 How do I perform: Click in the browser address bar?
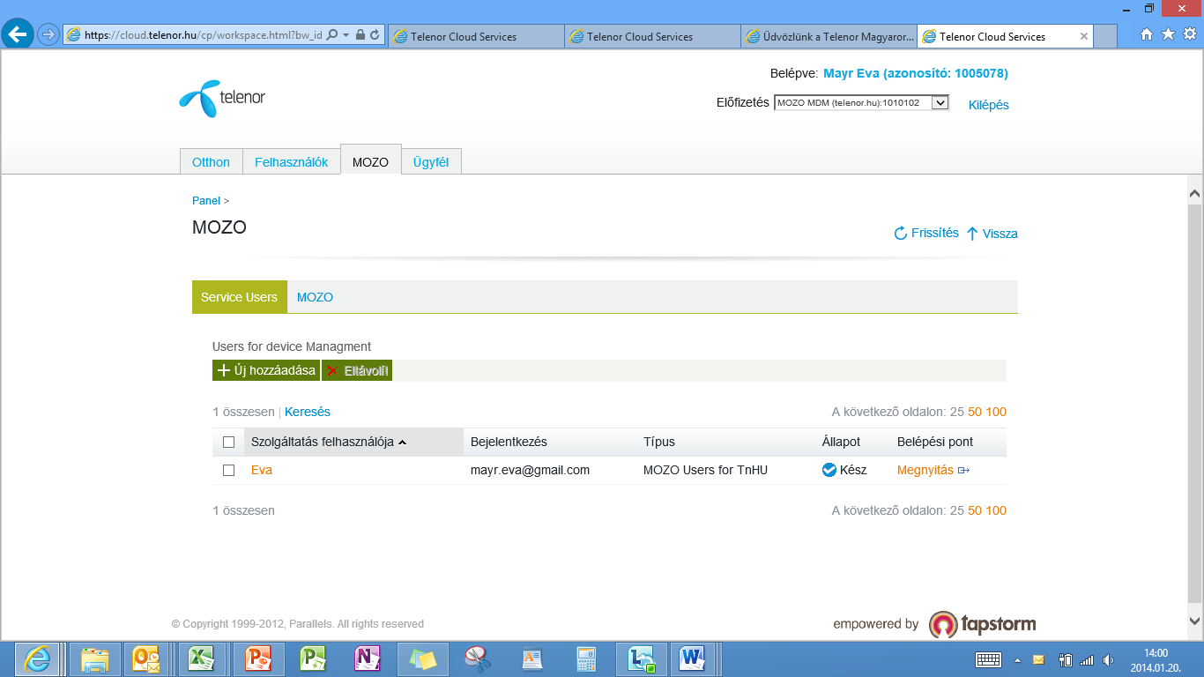(x=204, y=35)
